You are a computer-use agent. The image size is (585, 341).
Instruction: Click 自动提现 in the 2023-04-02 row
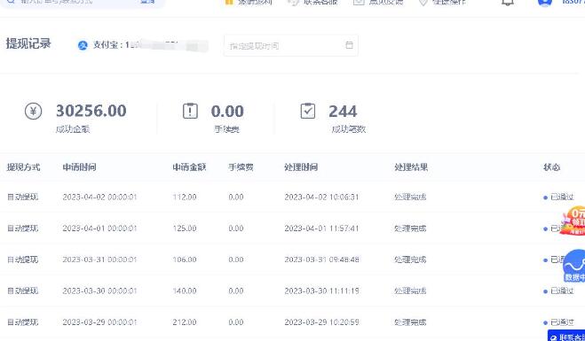23,197
